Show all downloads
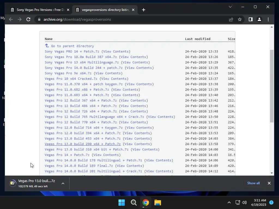279x209 pixels. pos(253,183)
